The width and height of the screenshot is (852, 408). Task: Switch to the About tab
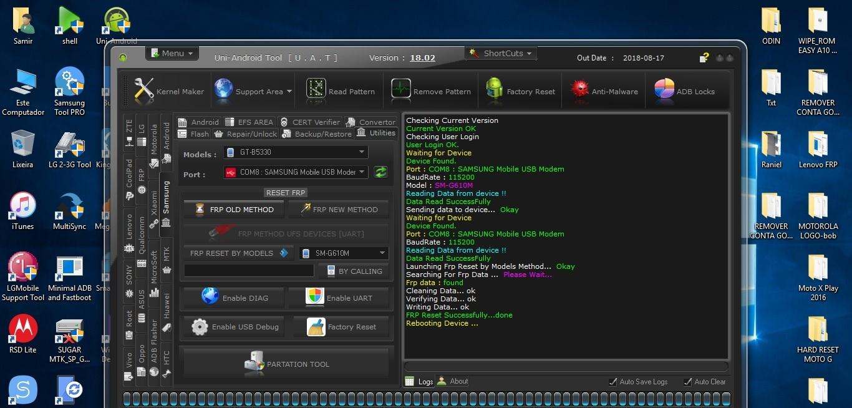(453, 381)
